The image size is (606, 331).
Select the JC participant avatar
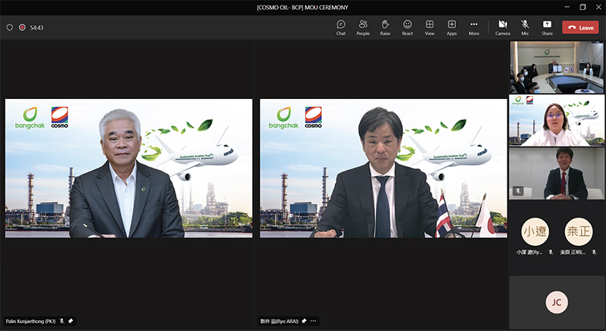coord(556,302)
